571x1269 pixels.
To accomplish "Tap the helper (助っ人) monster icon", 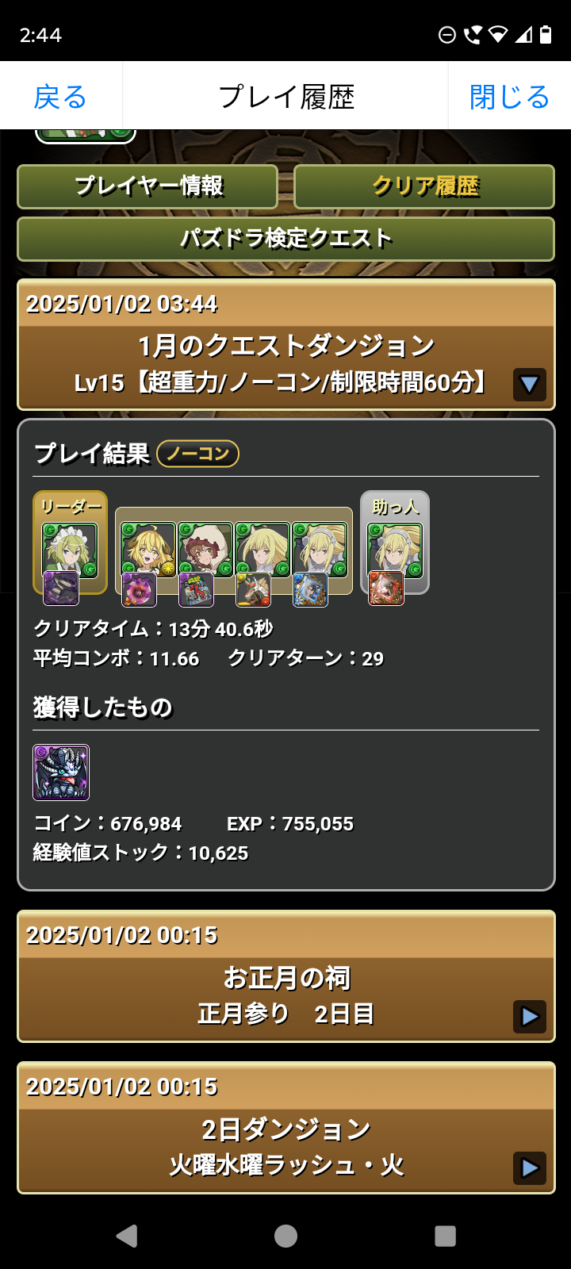I will (x=395, y=550).
